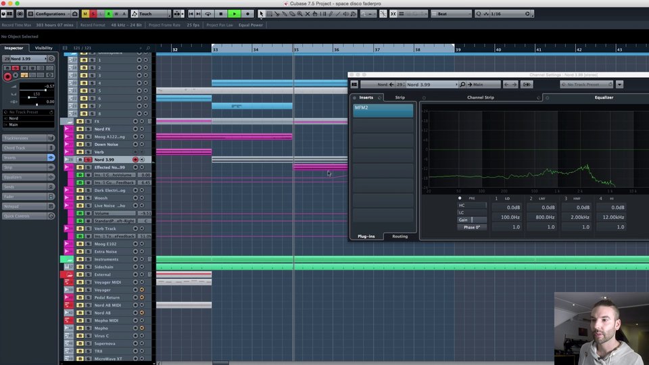Expand the Quick Controls inspector section
The height and width of the screenshot is (365, 649).
[28, 216]
